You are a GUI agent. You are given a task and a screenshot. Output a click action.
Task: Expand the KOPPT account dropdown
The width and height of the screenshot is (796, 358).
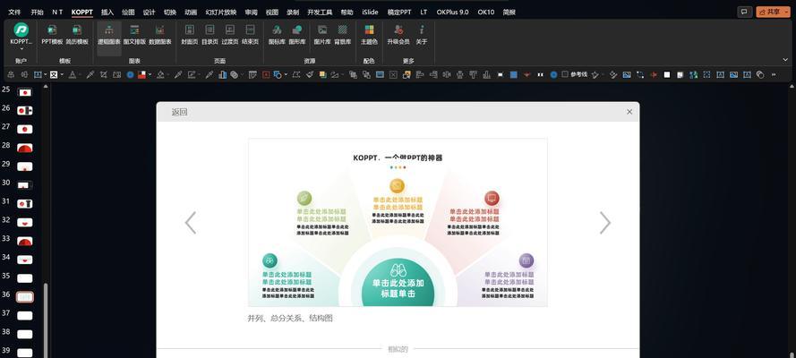click(x=21, y=48)
